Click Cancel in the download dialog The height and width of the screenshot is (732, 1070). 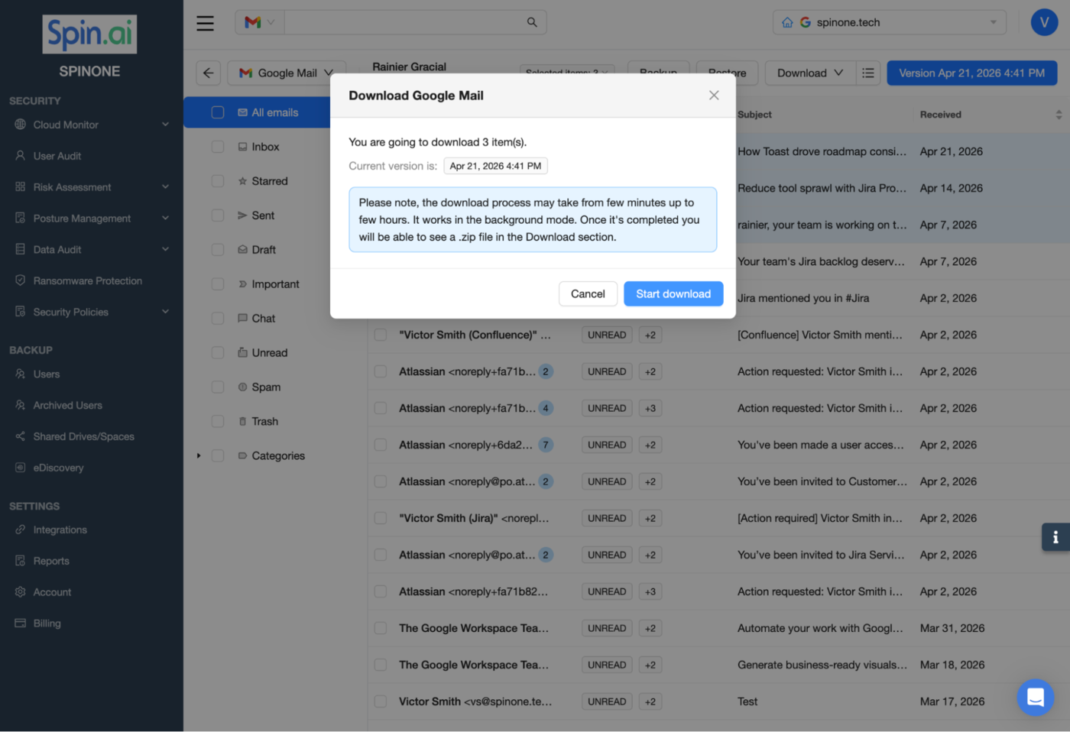coord(588,293)
